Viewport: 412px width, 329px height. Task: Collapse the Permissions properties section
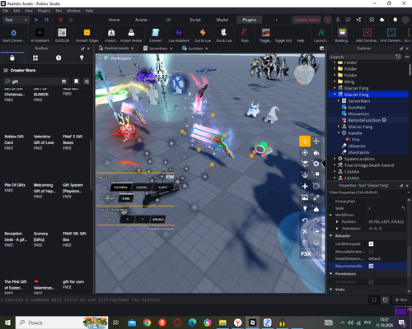tap(331, 274)
